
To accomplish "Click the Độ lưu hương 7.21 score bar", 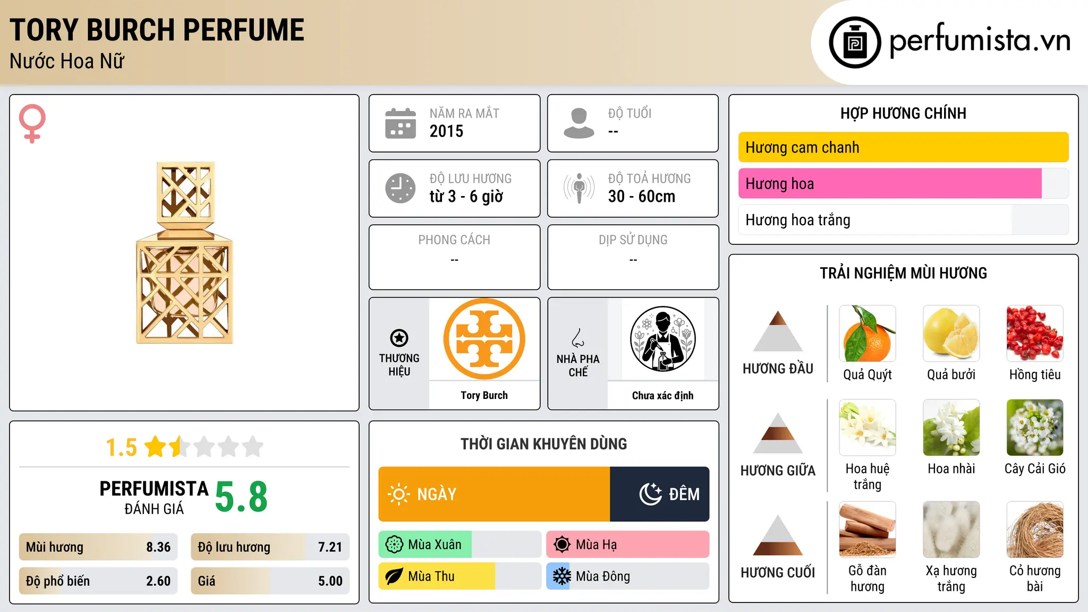I will click(270, 547).
